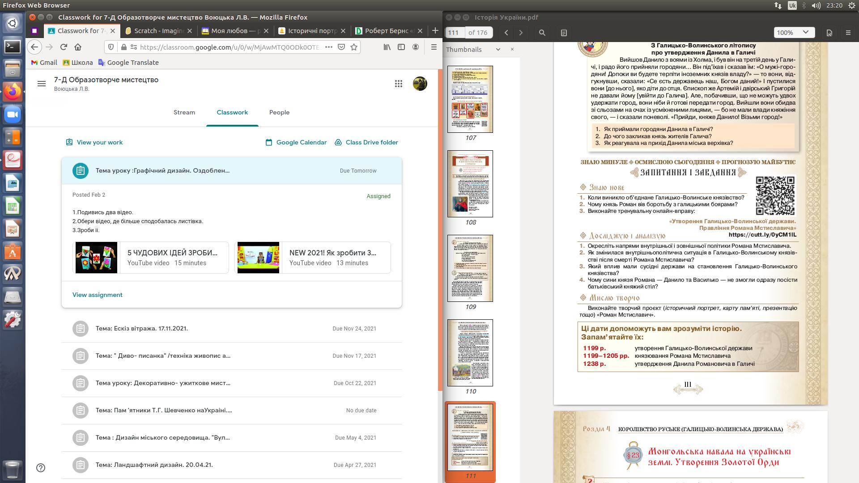Click the PDF viewer search icon
859x483 pixels.
click(x=542, y=33)
